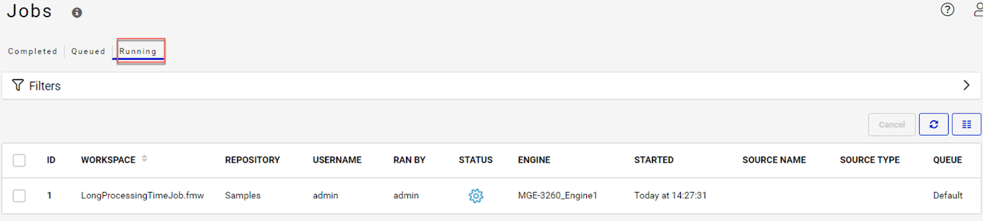Open the help question mark icon
This screenshot has height=221, width=983.
[x=947, y=9]
